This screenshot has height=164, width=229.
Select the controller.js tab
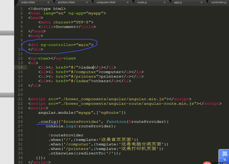219,2
